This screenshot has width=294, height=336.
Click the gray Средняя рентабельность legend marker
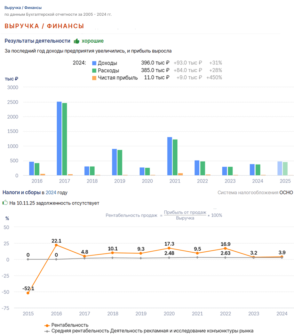(47, 331)
